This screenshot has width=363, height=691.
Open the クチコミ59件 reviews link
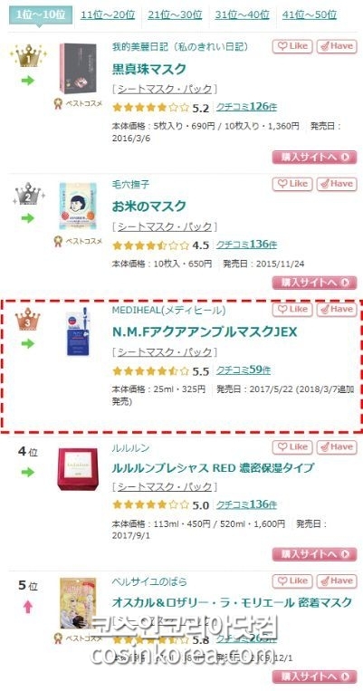[244, 370]
